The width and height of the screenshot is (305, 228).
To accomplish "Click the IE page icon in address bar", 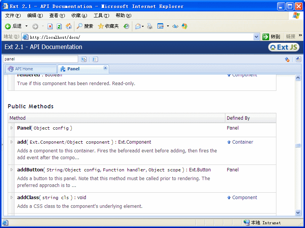I will pos(25,37).
